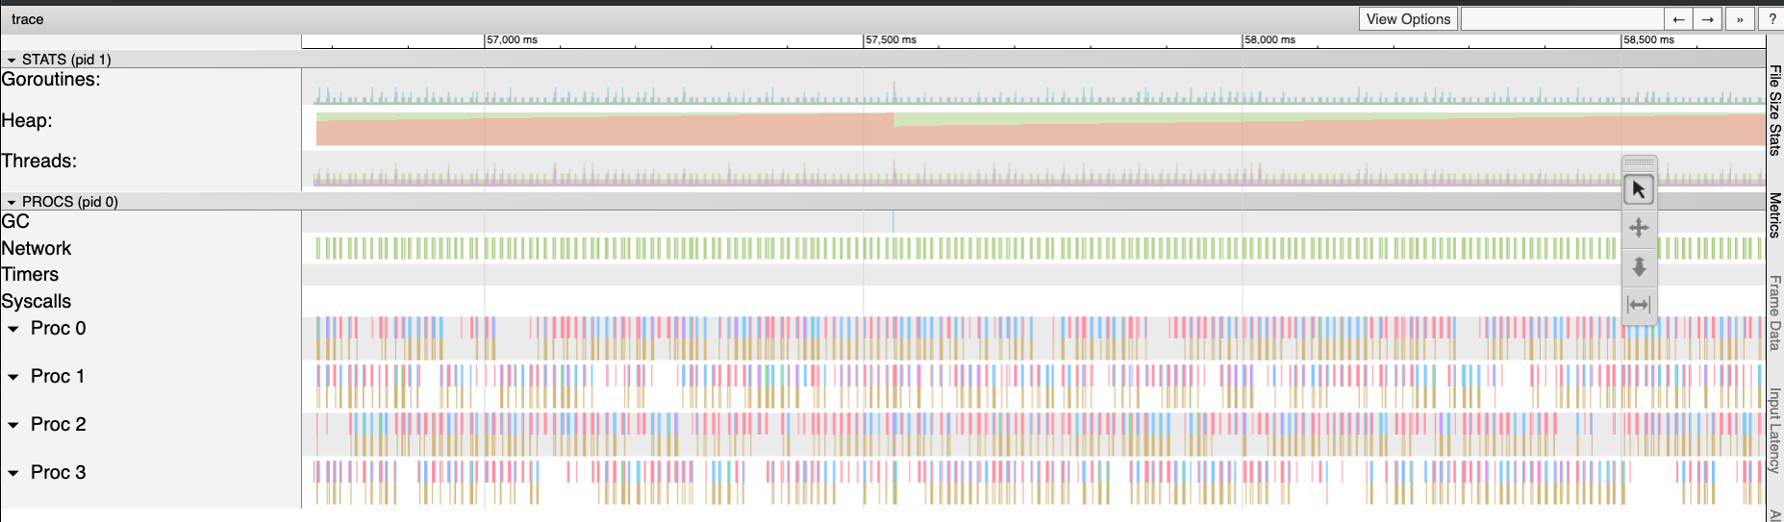The height and width of the screenshot is (522, 1784).
Task: Select the Syscalls row label
Action: (37, 302)
